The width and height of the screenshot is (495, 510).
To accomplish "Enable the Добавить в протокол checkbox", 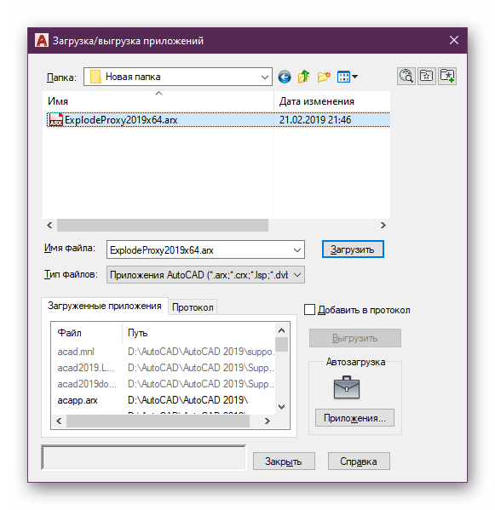I will 309,310.
